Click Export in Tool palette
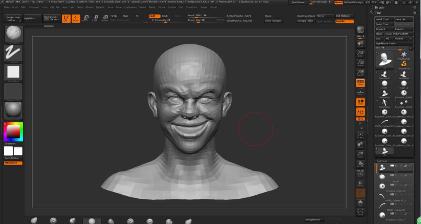Viewport: 421px width, 224px height. tap(404, 29)
